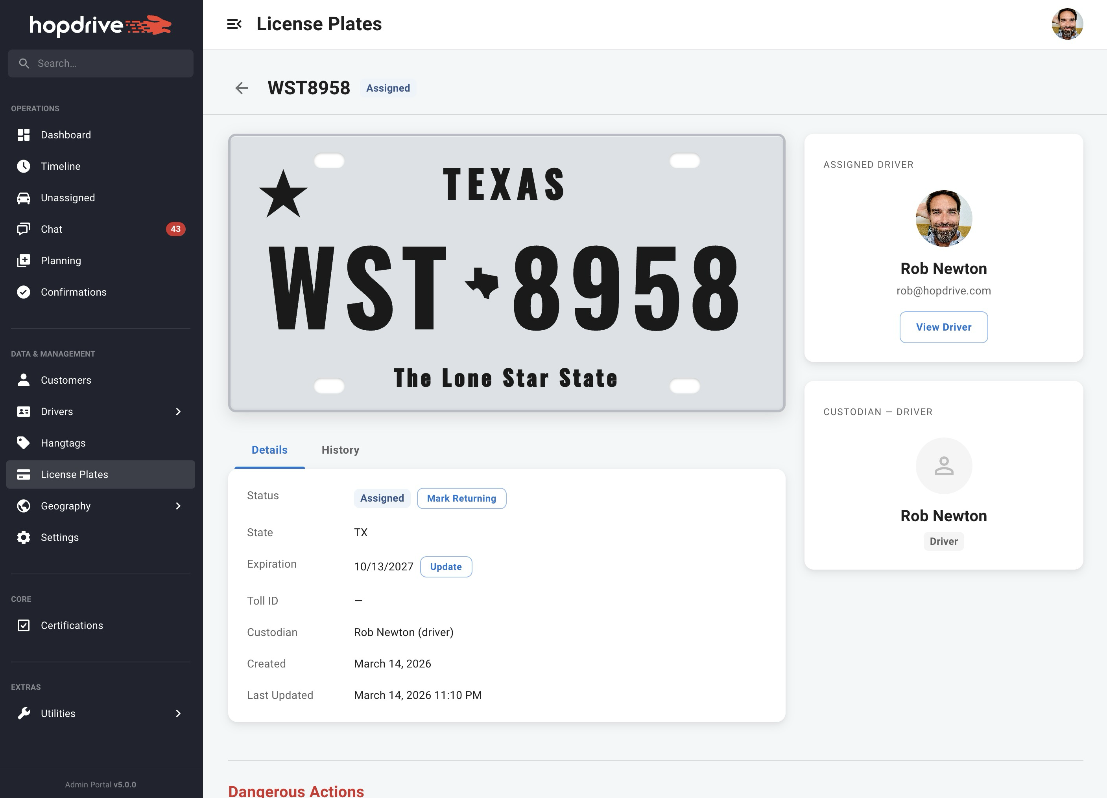The width and height of the screenshot is (1107, 798).
Task: Open the Planning section
Action: [61, 260]
